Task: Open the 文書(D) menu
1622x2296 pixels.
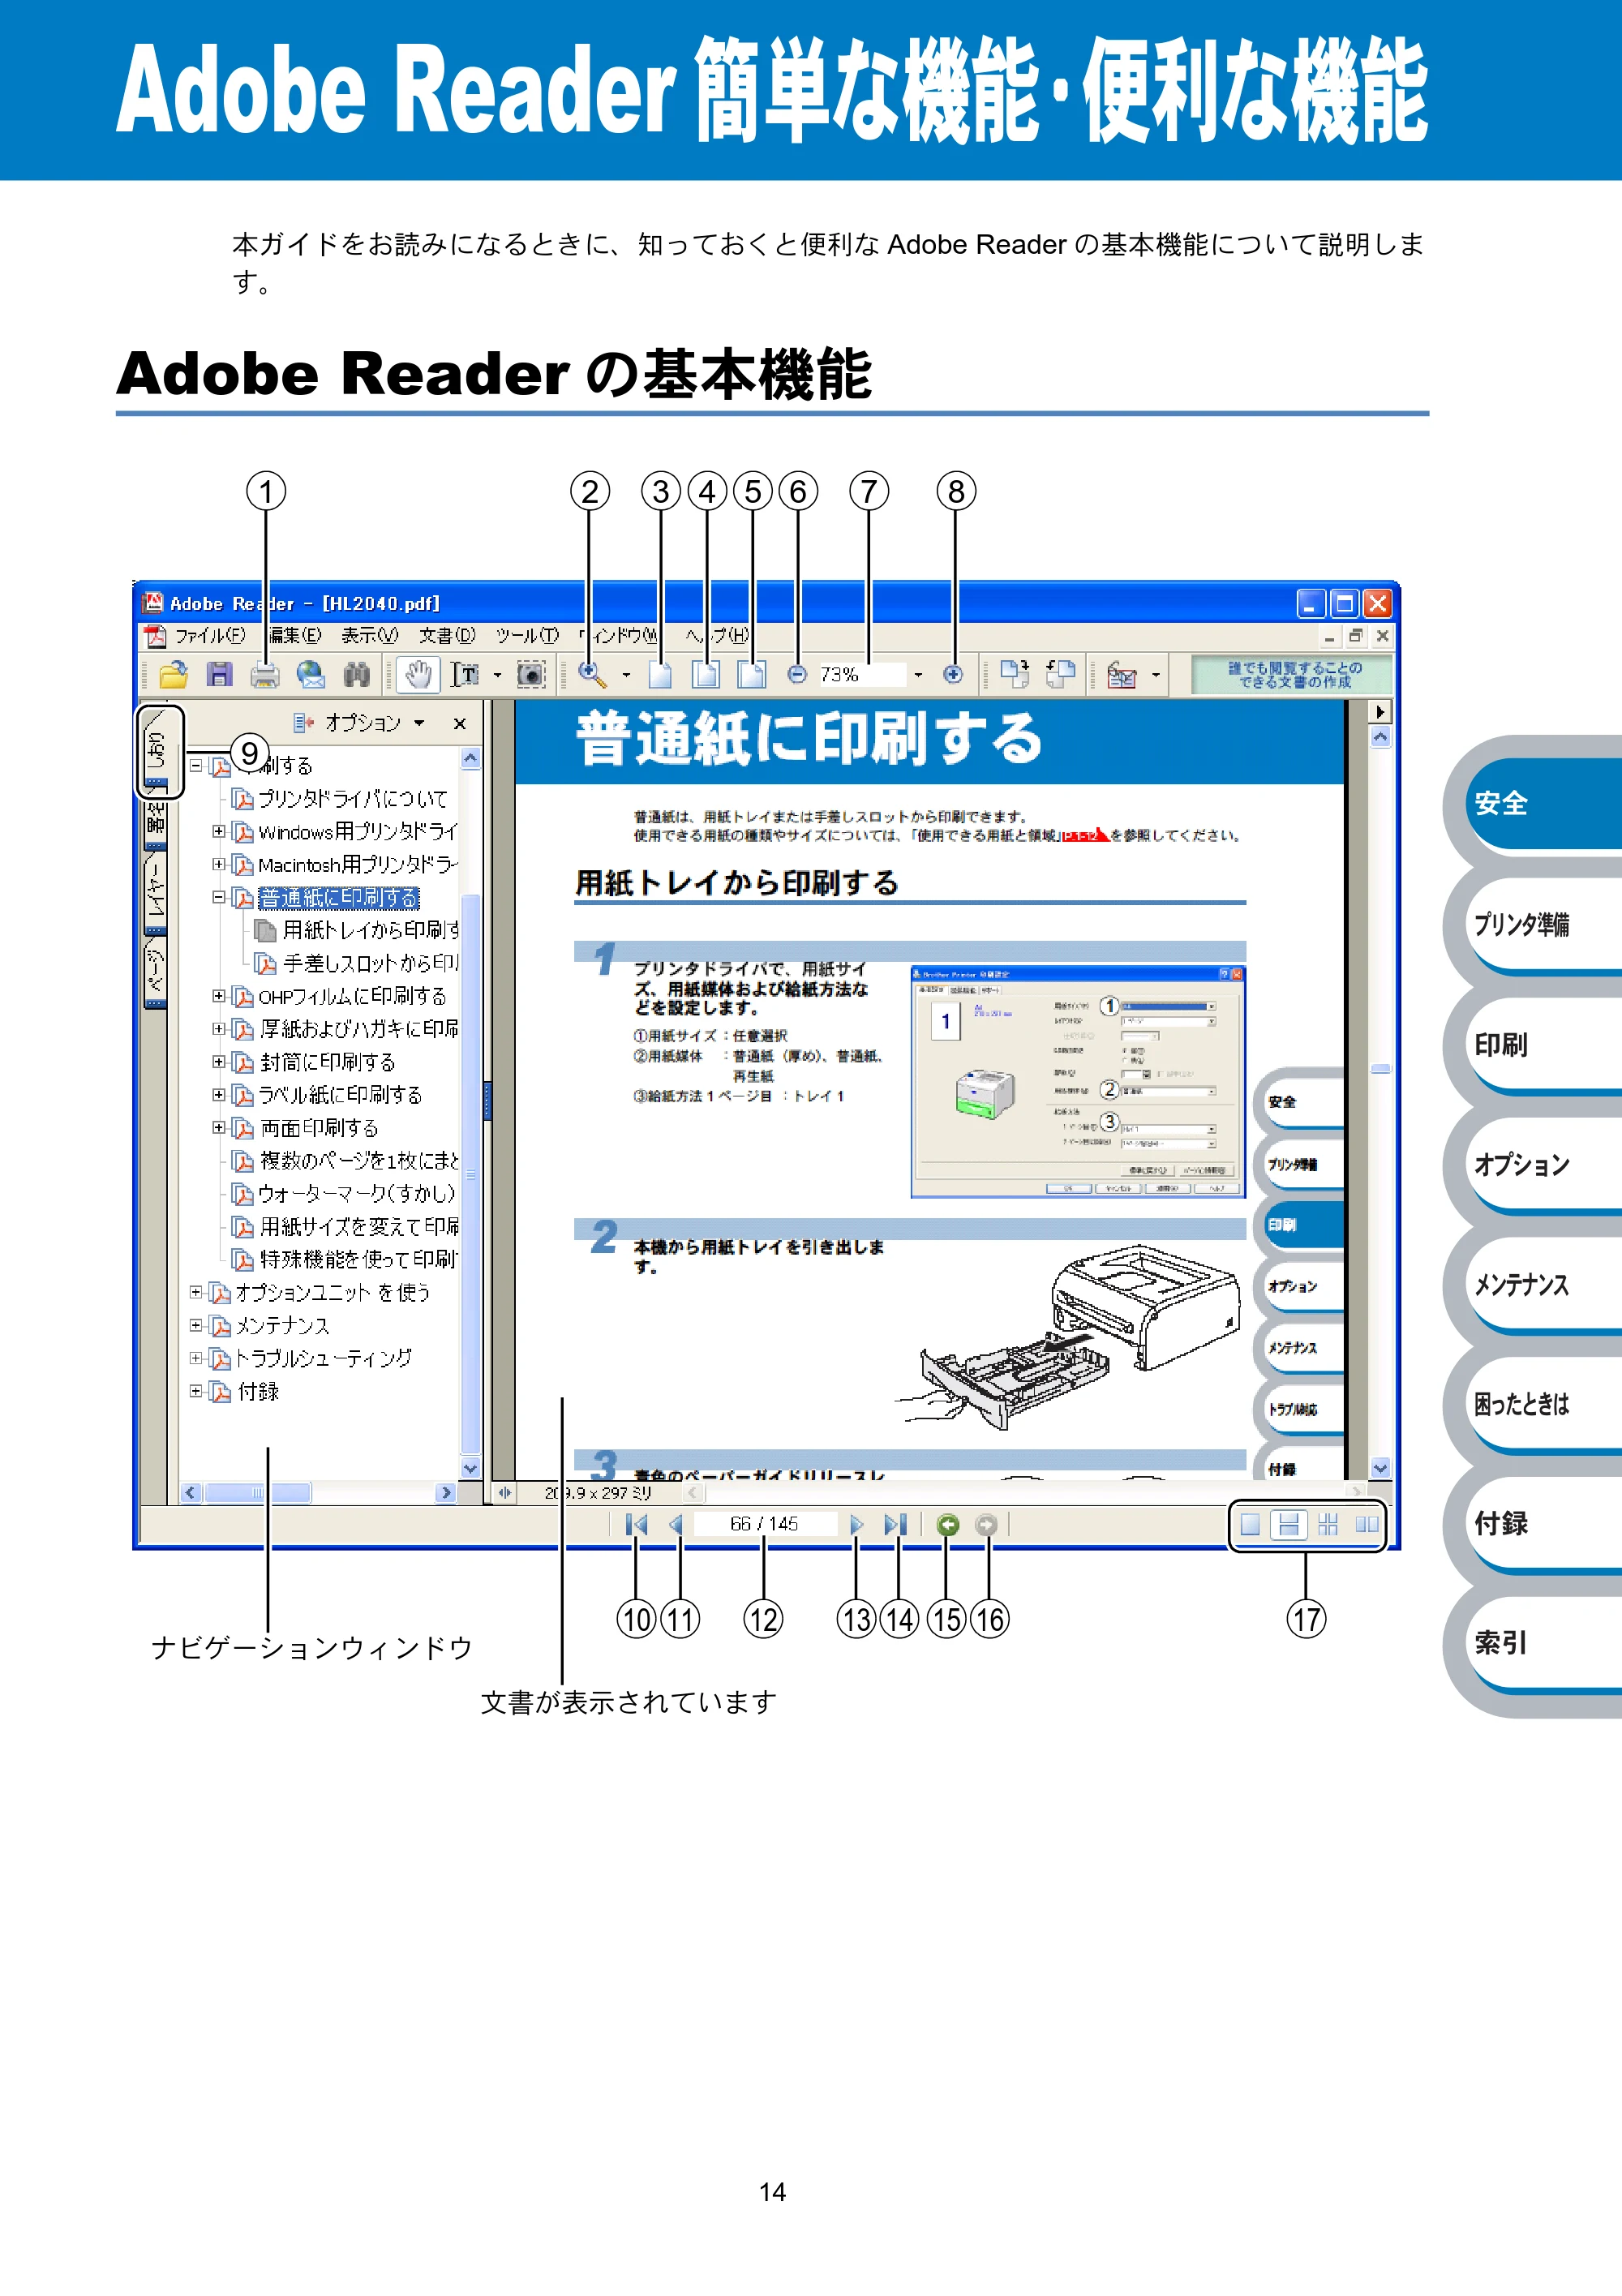Action: pos(447,635)
